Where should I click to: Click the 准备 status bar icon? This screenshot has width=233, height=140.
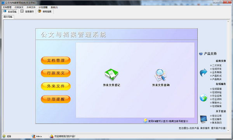coord(4,136)
